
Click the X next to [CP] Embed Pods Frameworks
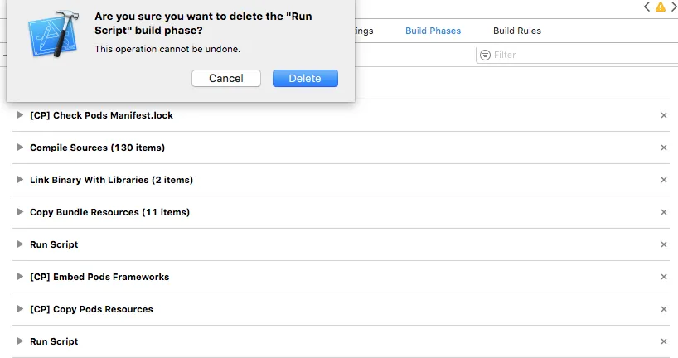coord(663,277)
